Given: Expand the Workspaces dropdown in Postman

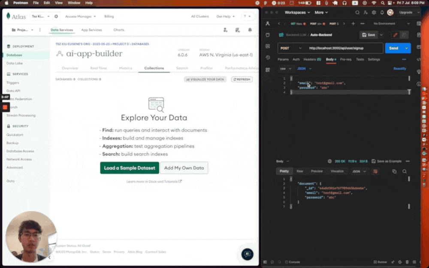Looking at the screenshot, I should click(297, 12).
